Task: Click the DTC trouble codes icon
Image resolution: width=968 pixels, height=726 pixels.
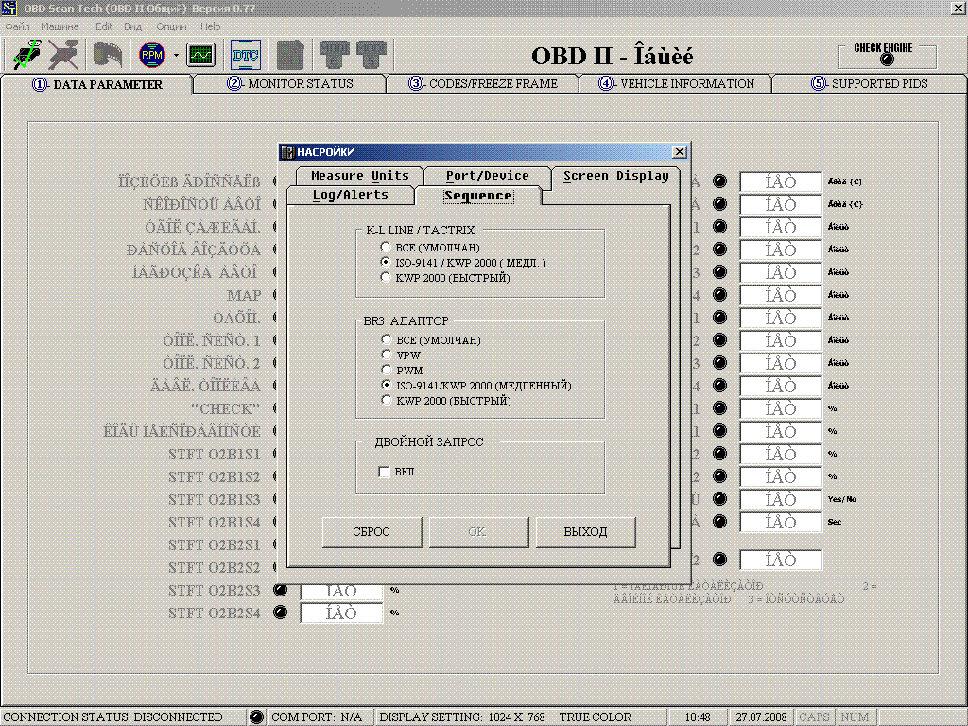Action: point(246,55)
